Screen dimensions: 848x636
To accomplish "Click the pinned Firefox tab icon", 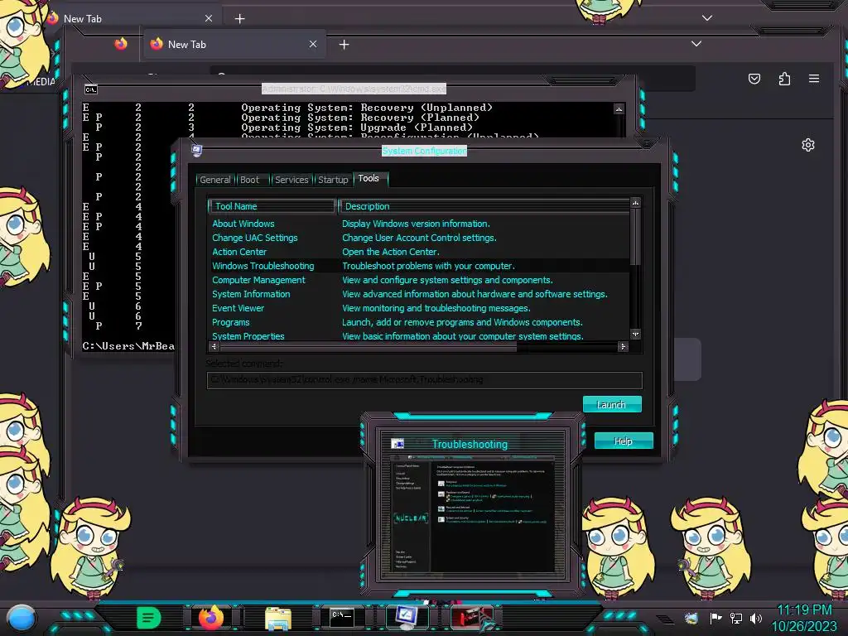I will coord(121,44).
